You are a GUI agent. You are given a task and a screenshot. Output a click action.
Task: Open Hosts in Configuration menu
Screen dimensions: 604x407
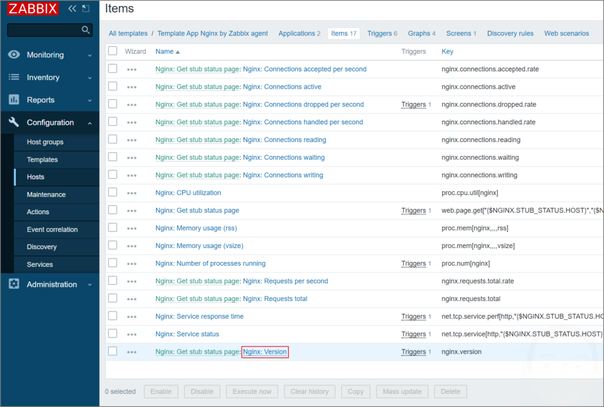tap(35, 177)
